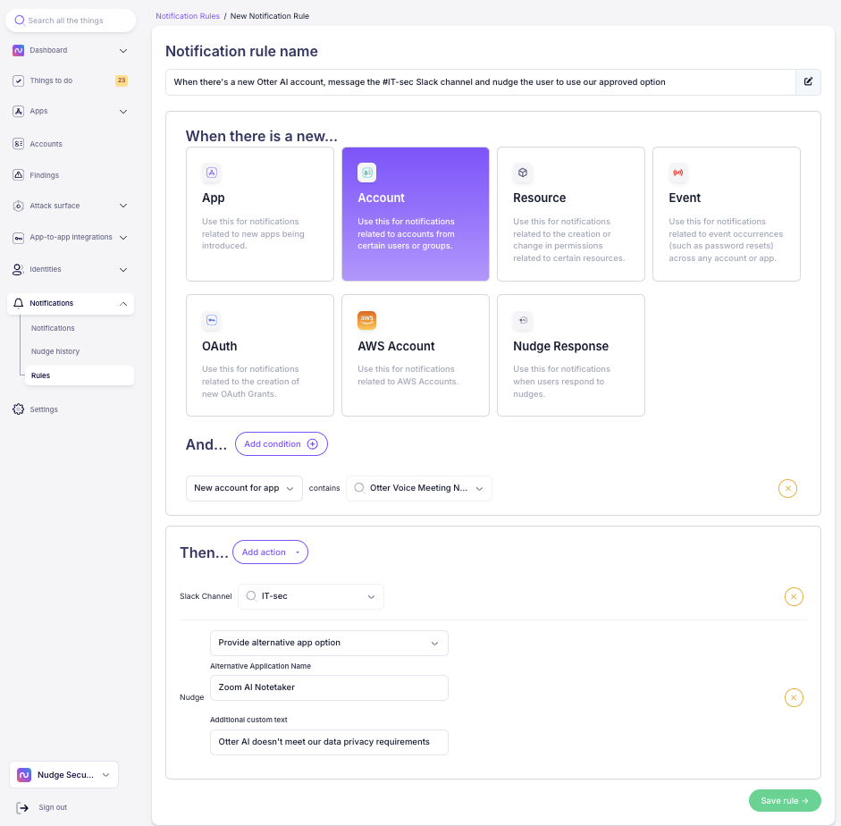Click the Accounts sidebar icon
Viewport: 841px width, 826px height.
[18, 144]
